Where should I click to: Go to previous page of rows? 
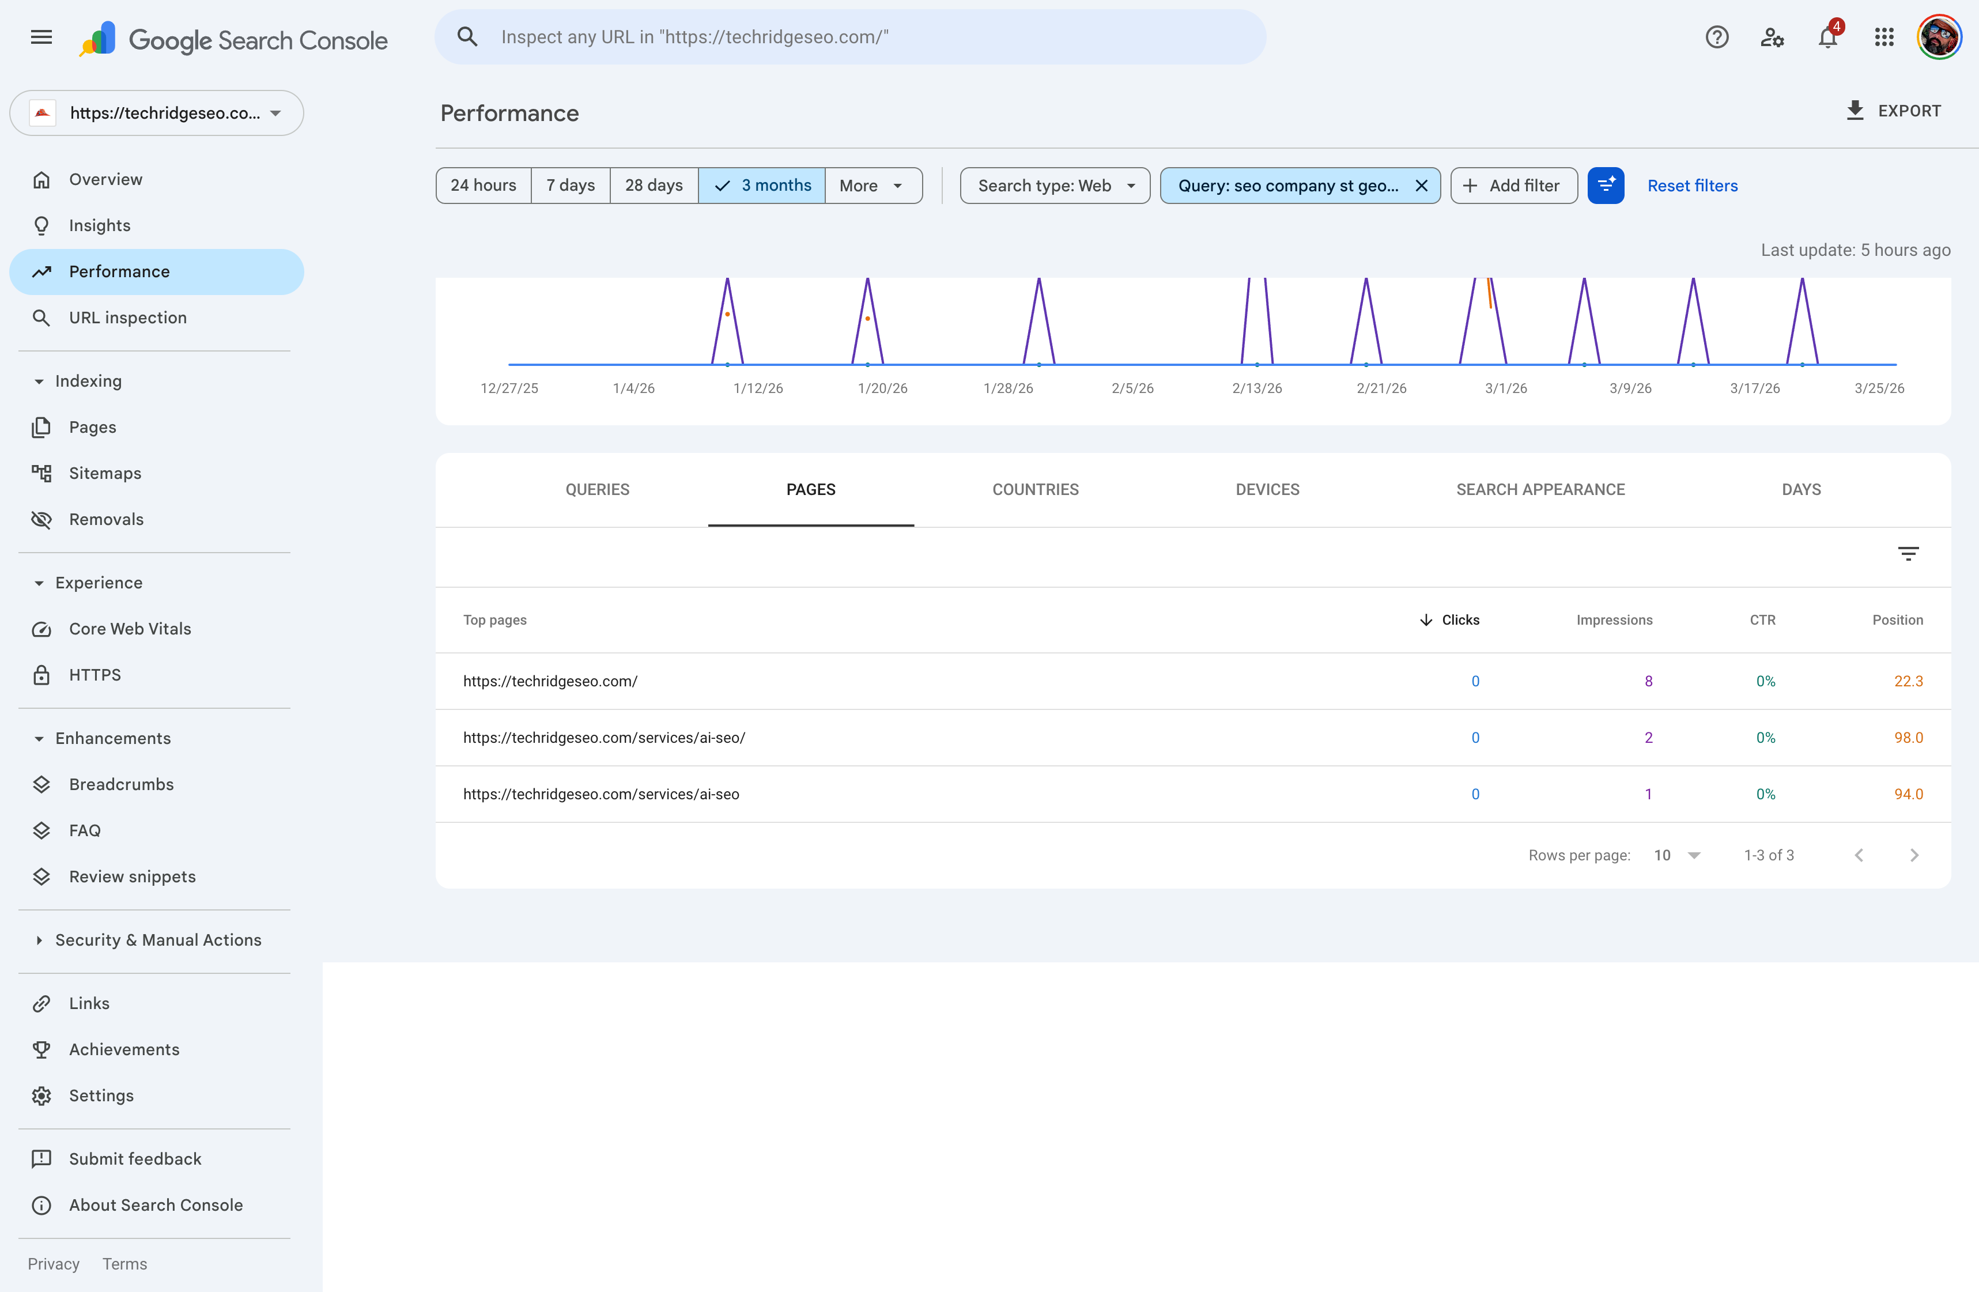(x=1859, y=856)
